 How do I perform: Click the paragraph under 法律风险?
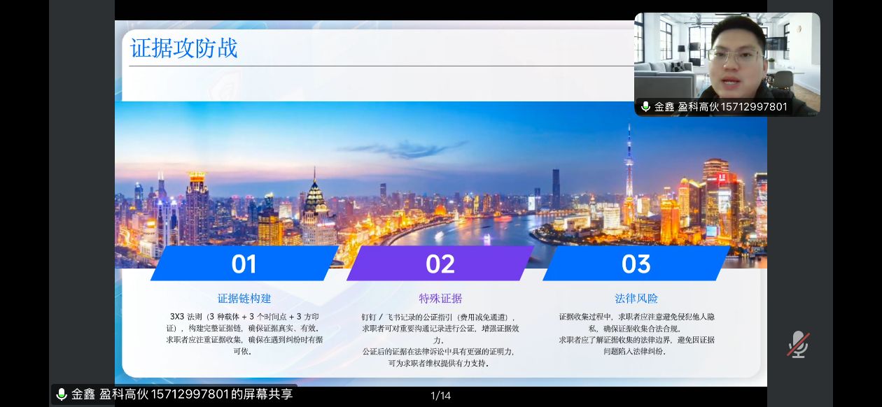(x=636, y=334)
